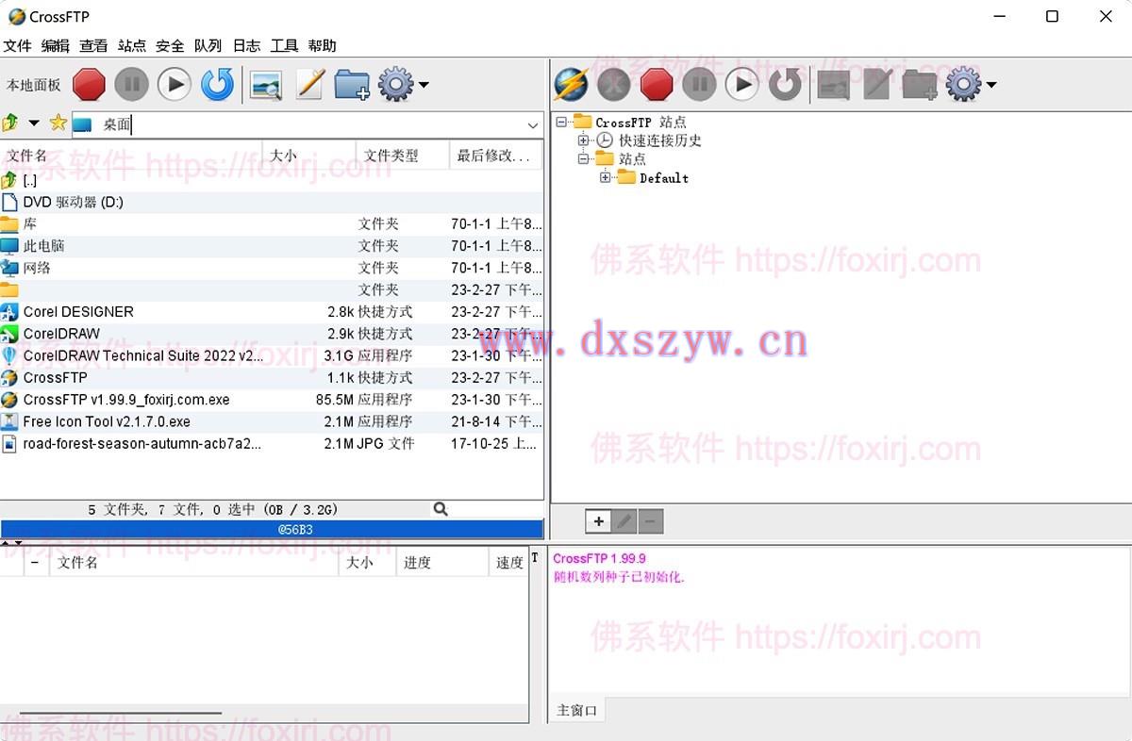Select the [..] parent directory row
Image resolution: width=1132 pixels, height=741 pixels.
(x=272, y=180)
